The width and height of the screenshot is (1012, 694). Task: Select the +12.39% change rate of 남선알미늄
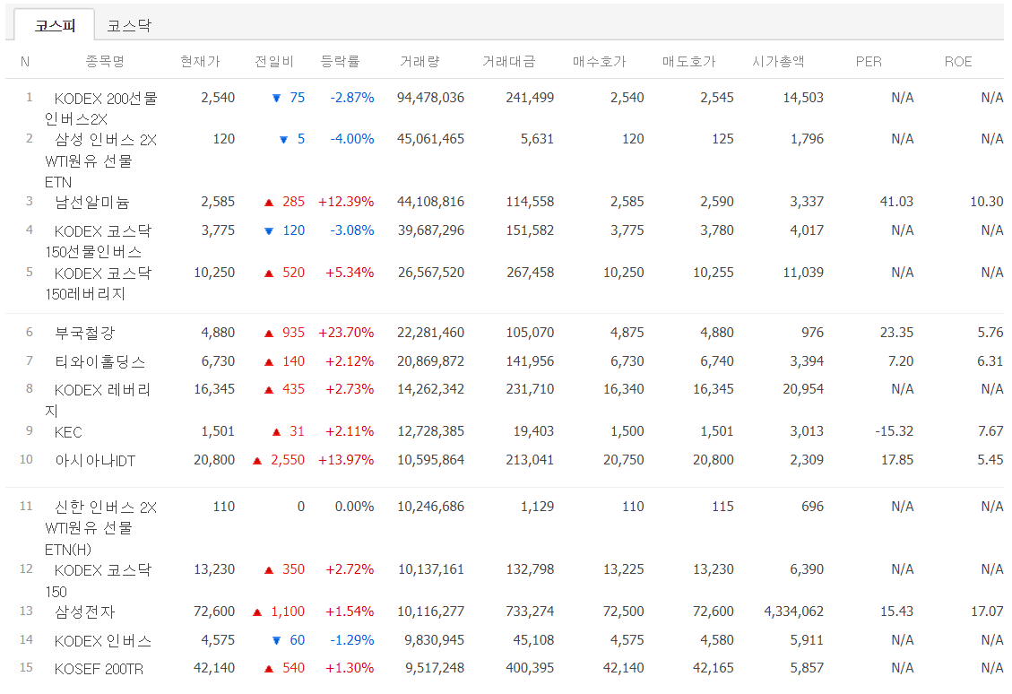point(346,202)
